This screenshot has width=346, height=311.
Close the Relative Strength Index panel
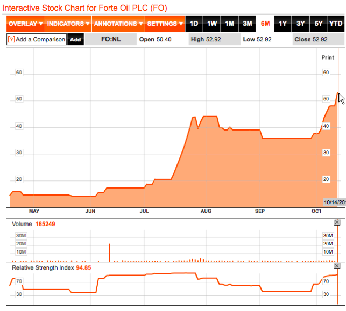point(337,266)
